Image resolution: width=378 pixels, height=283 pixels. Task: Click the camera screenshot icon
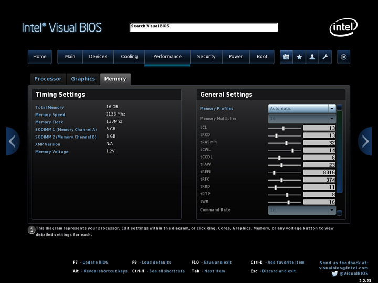click(x=287, y=57)
